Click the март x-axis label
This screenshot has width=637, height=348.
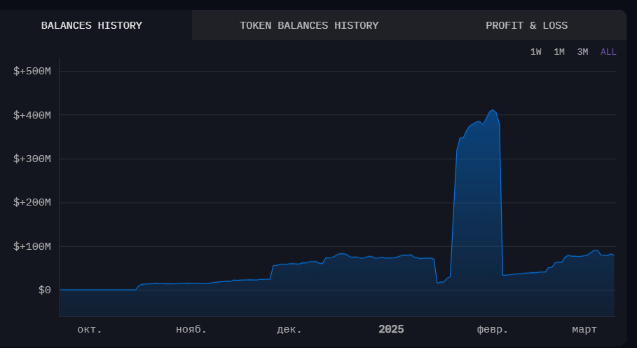(x=584, y=329)
